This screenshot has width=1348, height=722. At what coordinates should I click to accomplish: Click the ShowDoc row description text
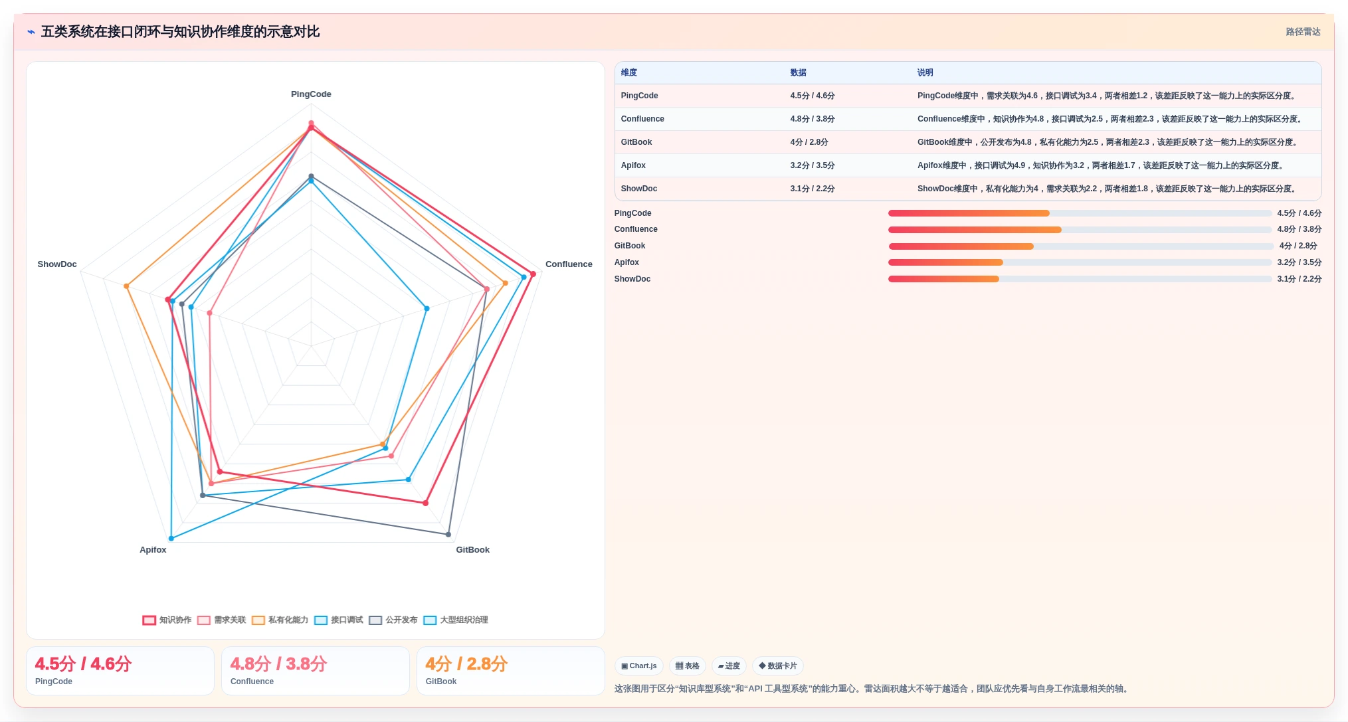[x=1108, y=189]
